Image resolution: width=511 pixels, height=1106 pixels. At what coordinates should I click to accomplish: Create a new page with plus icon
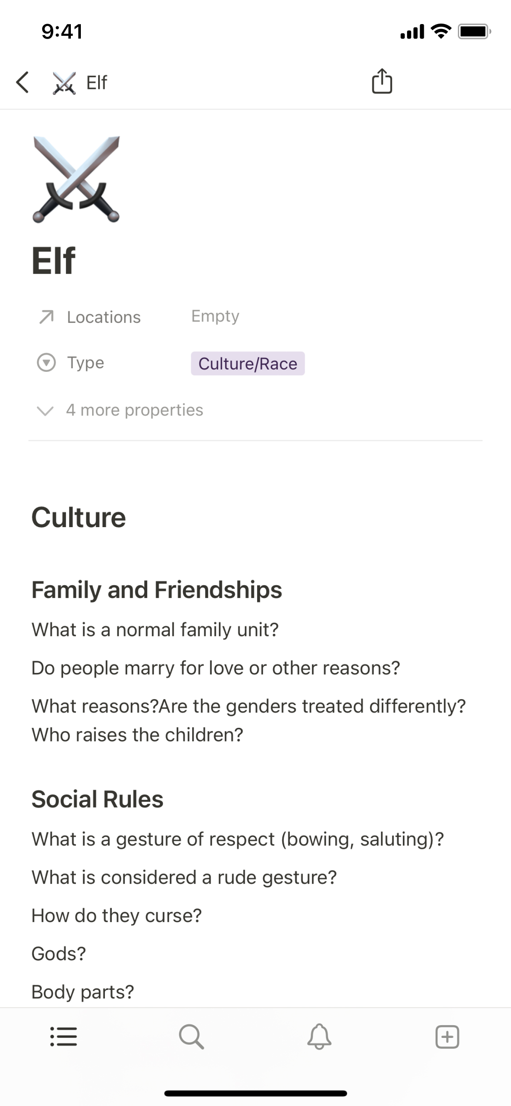(x=447, y=1037)
